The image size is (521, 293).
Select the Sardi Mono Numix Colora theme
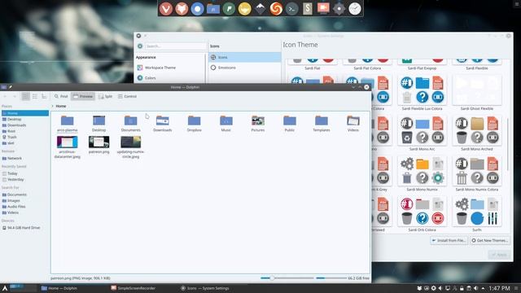477,174
